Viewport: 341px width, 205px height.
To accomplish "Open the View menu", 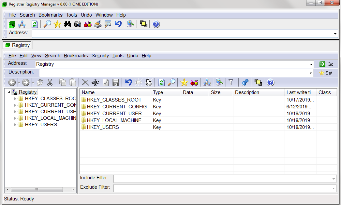I will [x=36, y=56].
